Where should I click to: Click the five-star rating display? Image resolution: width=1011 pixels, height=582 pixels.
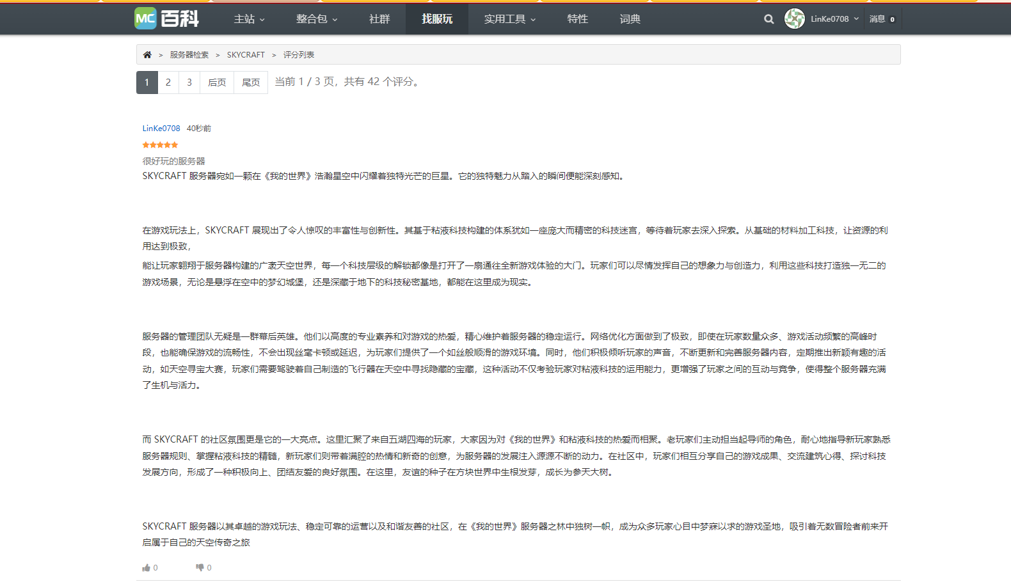160,145
